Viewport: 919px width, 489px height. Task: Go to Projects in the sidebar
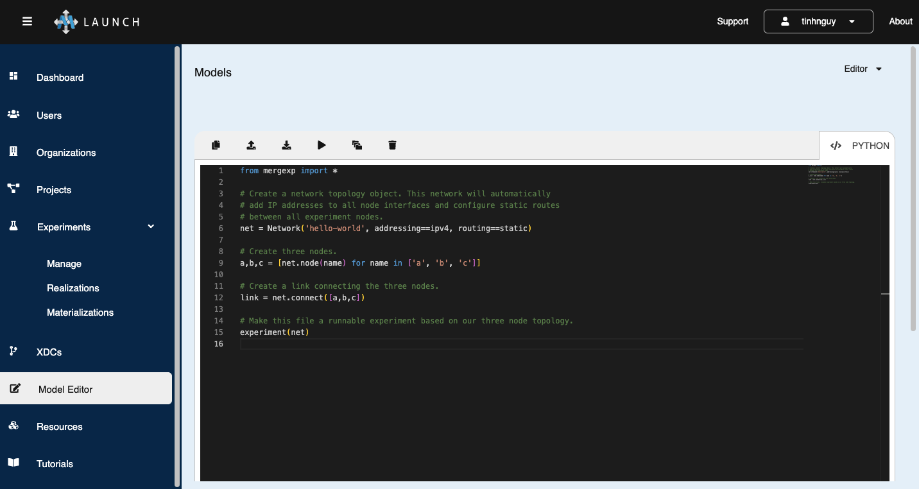pyautogui.click(x=54, y=190)
